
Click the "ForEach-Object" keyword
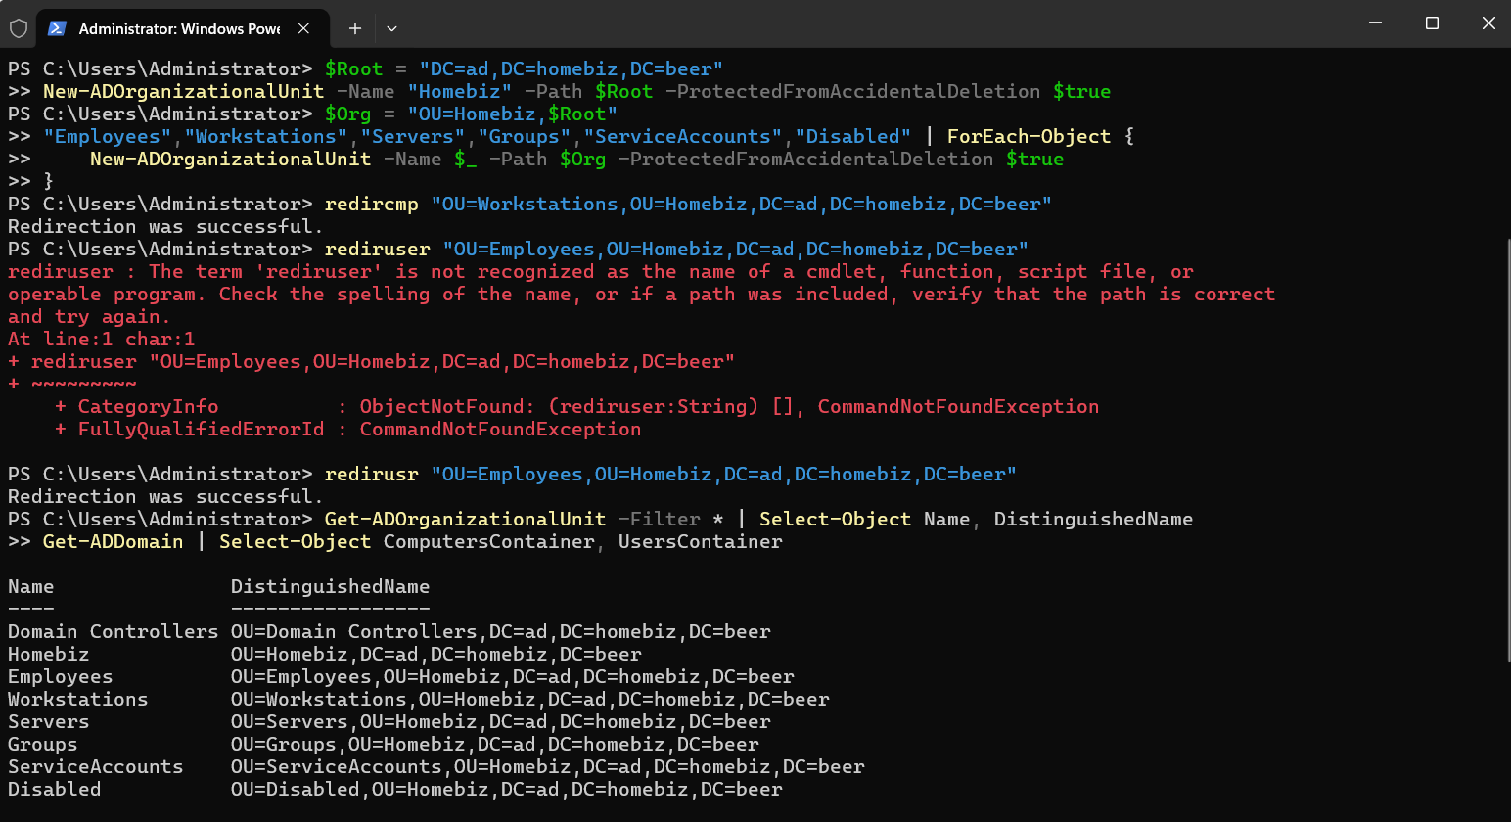(x=1030, y=136)
